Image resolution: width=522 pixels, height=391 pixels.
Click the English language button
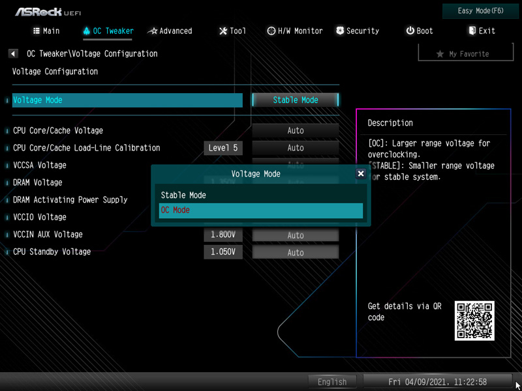pos(332,382)
